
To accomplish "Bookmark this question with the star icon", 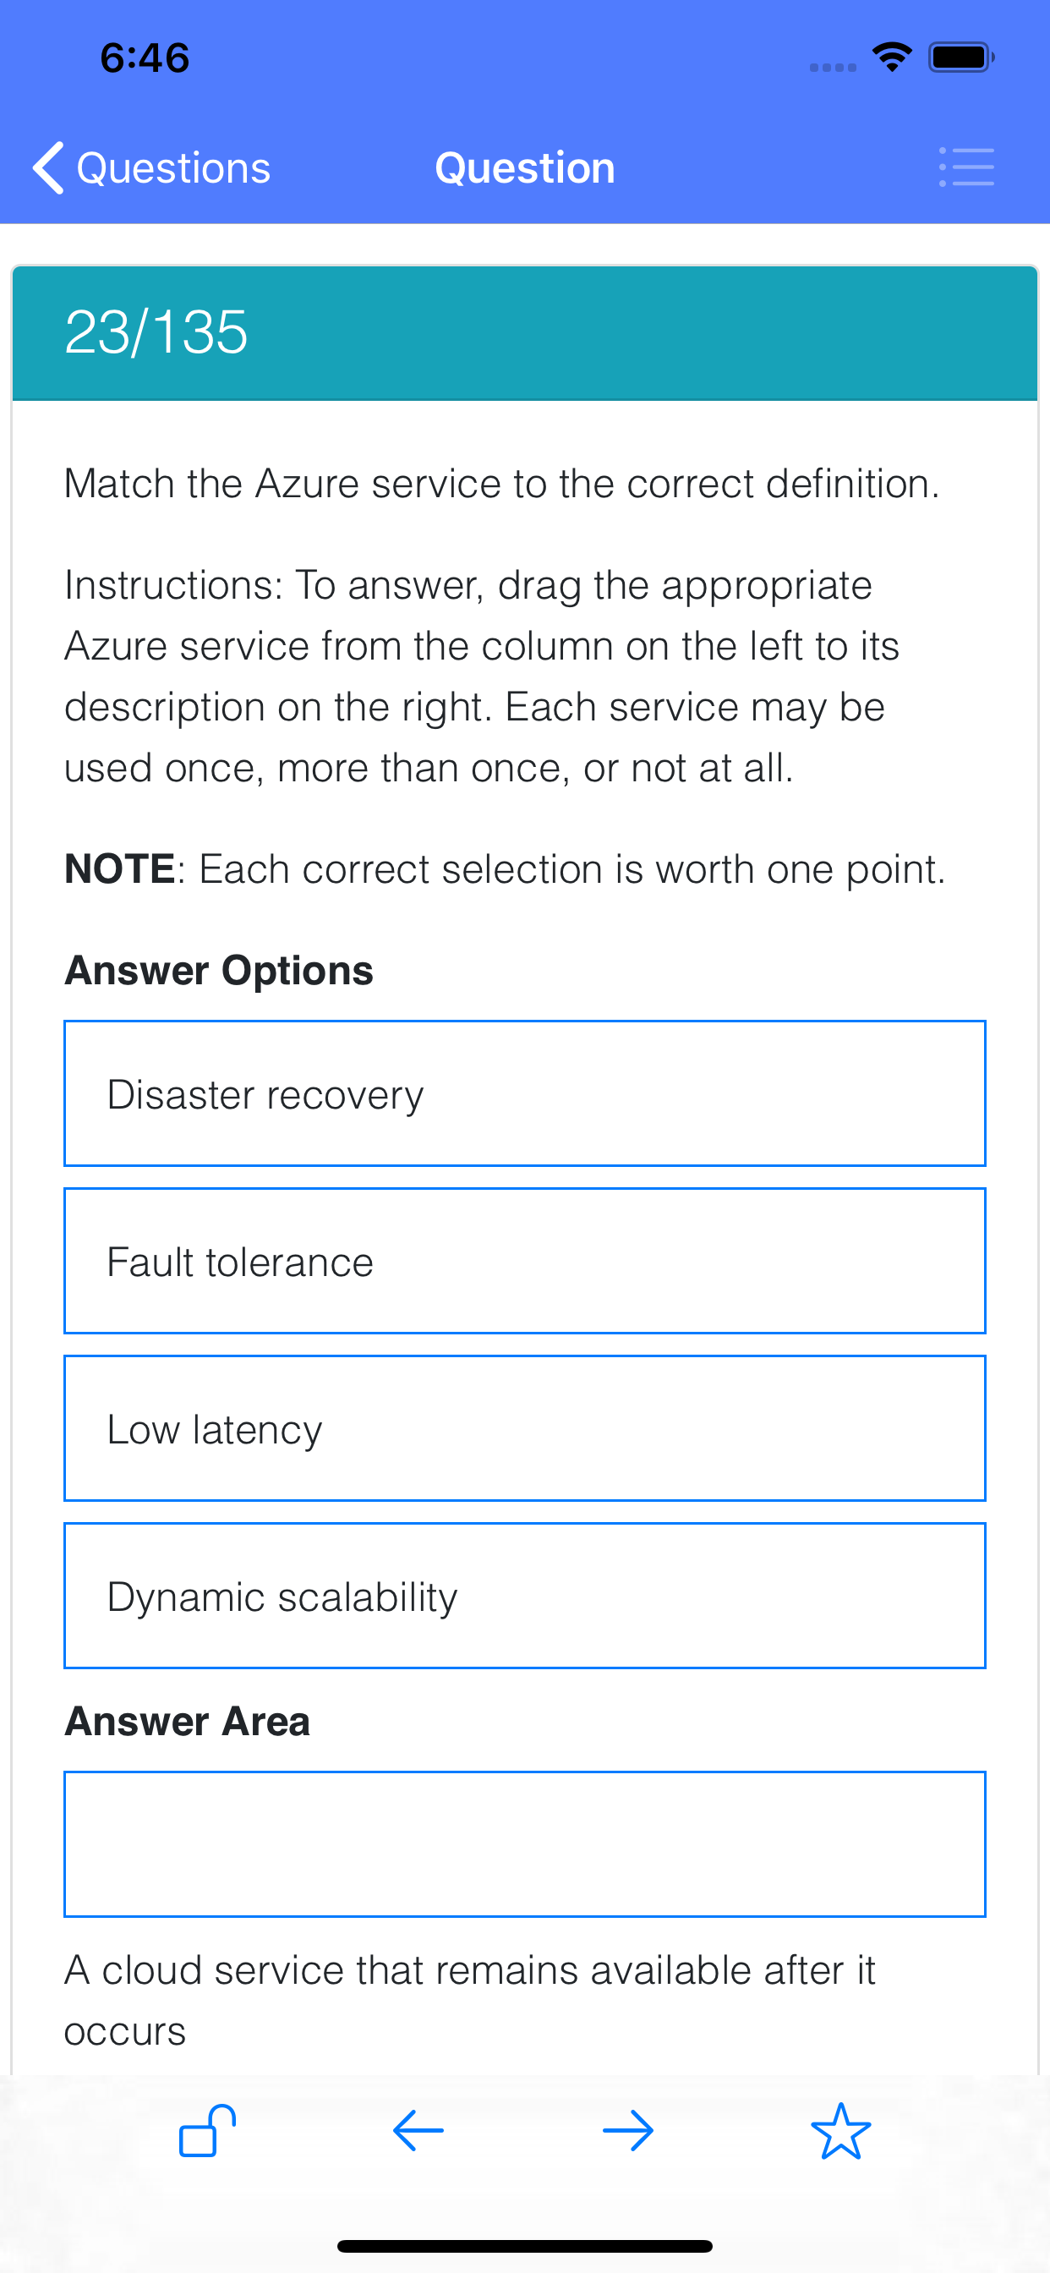I will pos(841,2131).
